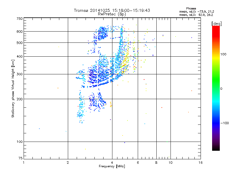Click the y-axis '400' label

pos(19,56)
